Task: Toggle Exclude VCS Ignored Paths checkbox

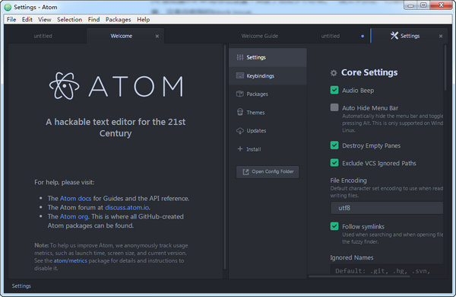Action: [x=334, y=163]
